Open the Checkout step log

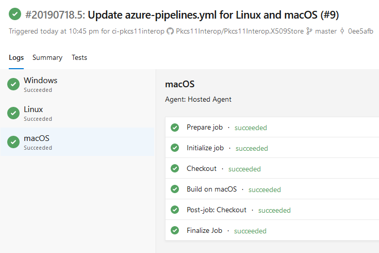(x=202, y=169)
